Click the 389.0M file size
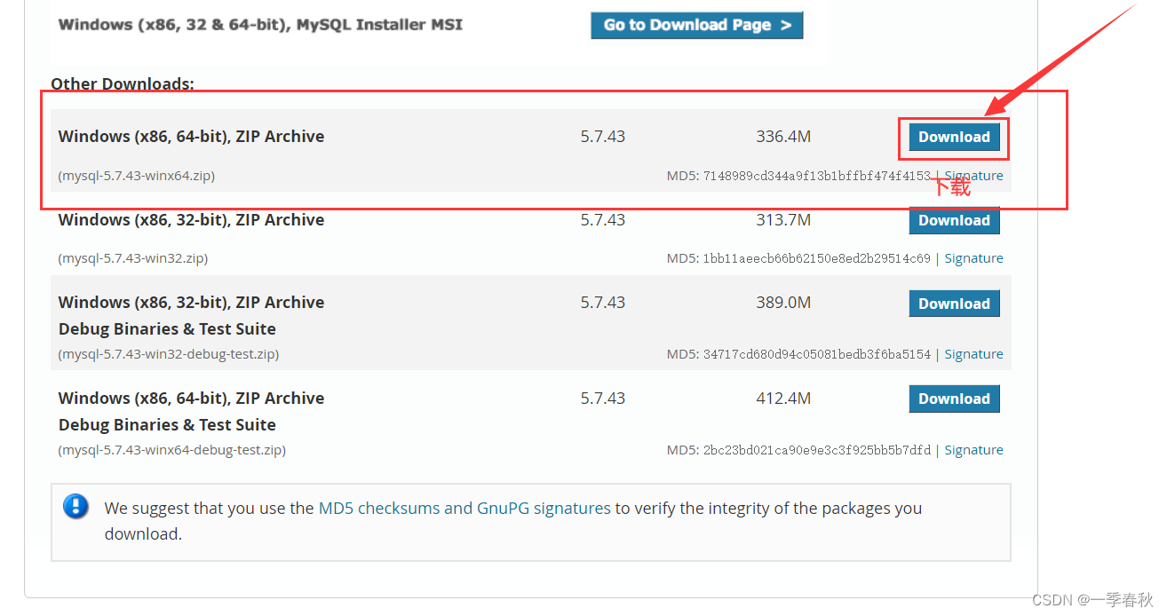The image size is (1167, 616). [783, 303]
